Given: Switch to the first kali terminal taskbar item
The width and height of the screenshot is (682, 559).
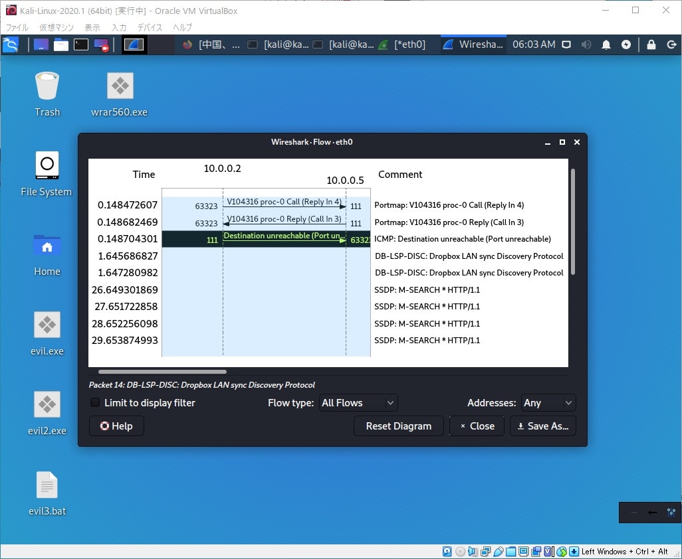Looking at the screenshot, I should pos(278,44).
